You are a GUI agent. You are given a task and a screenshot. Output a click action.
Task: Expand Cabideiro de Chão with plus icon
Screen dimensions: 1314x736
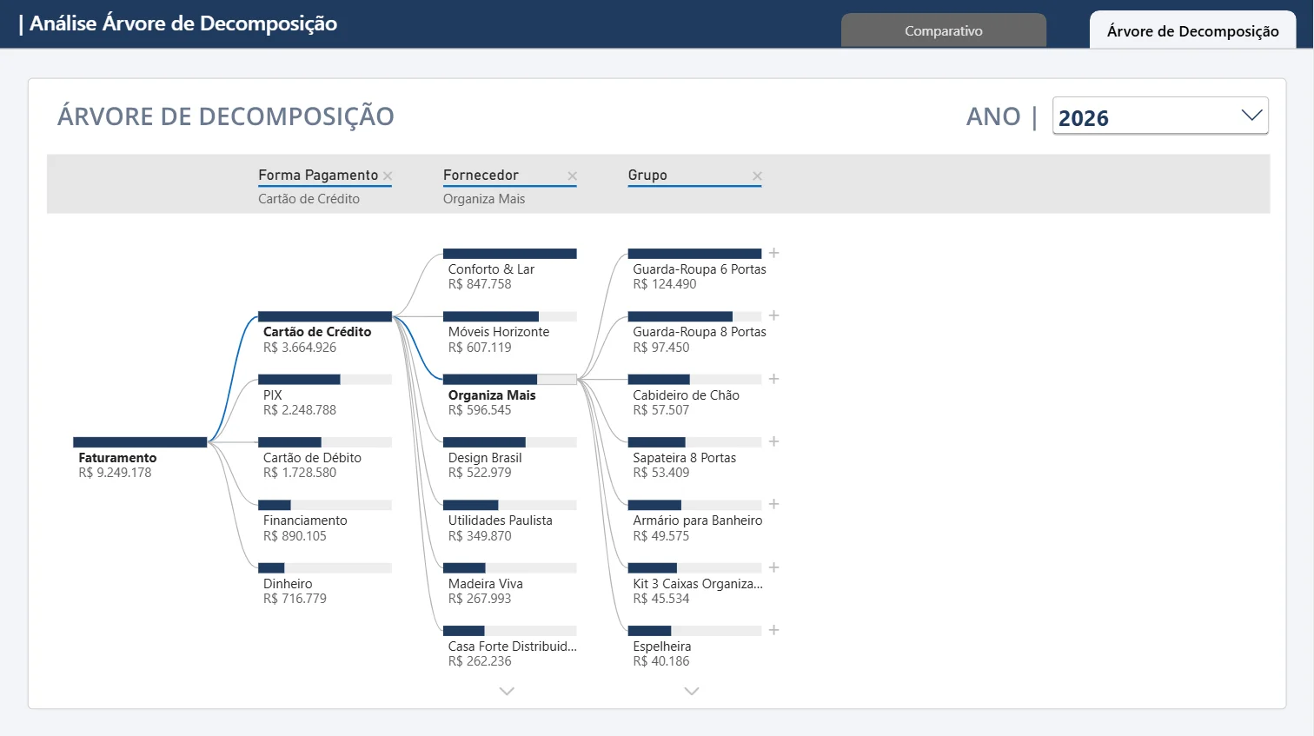773,379
